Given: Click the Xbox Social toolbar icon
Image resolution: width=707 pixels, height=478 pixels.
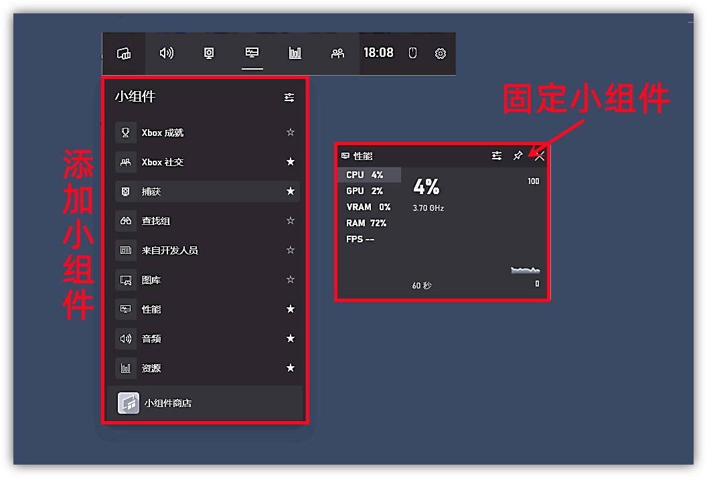Looking at the screenshot, I should 337,54.
